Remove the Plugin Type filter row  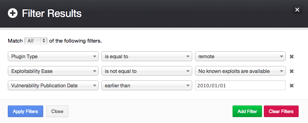[x=292, y=57]
